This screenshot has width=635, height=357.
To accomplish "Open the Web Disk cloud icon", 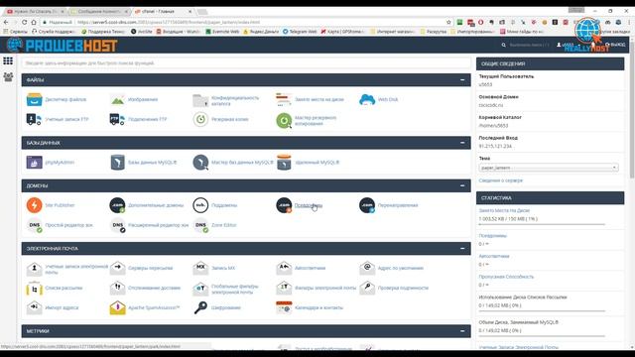I will coord(367,99).
